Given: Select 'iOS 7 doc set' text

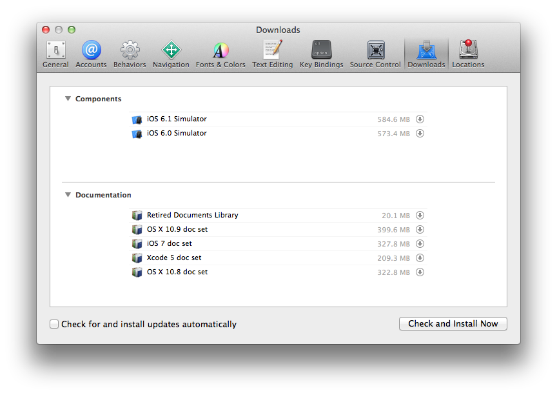Looking at the screenshot, I should [x=170, y=243].
